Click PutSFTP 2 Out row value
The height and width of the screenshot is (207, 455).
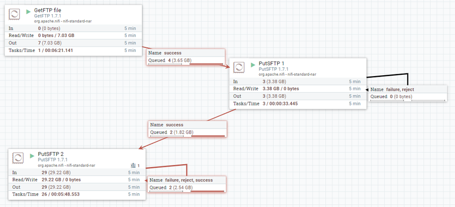point(56,186)
